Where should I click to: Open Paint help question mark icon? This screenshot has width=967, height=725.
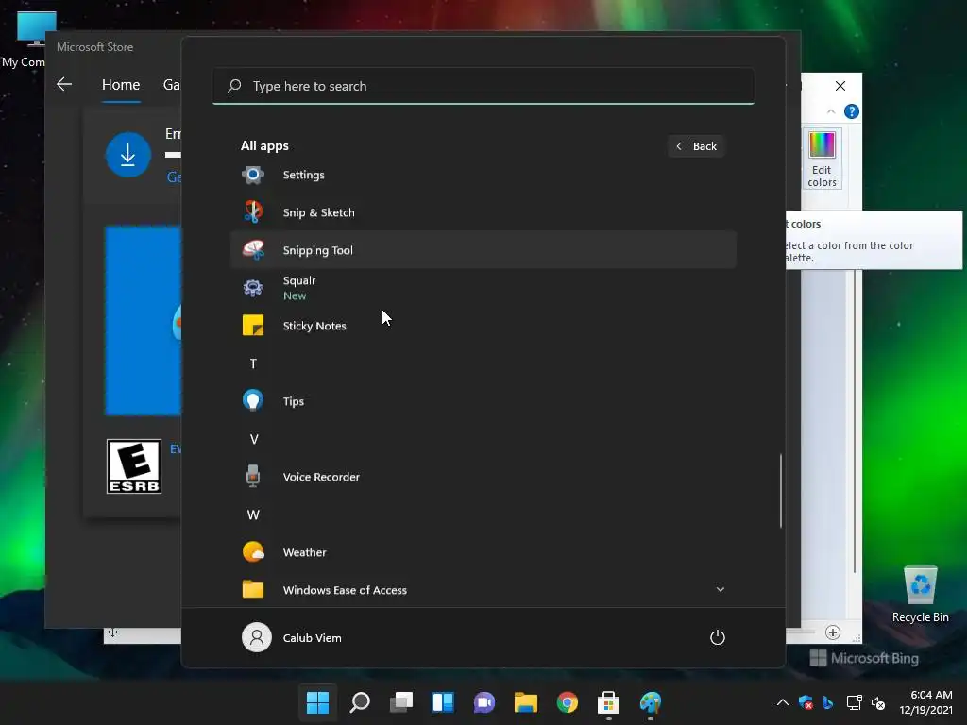click(852, 111)
